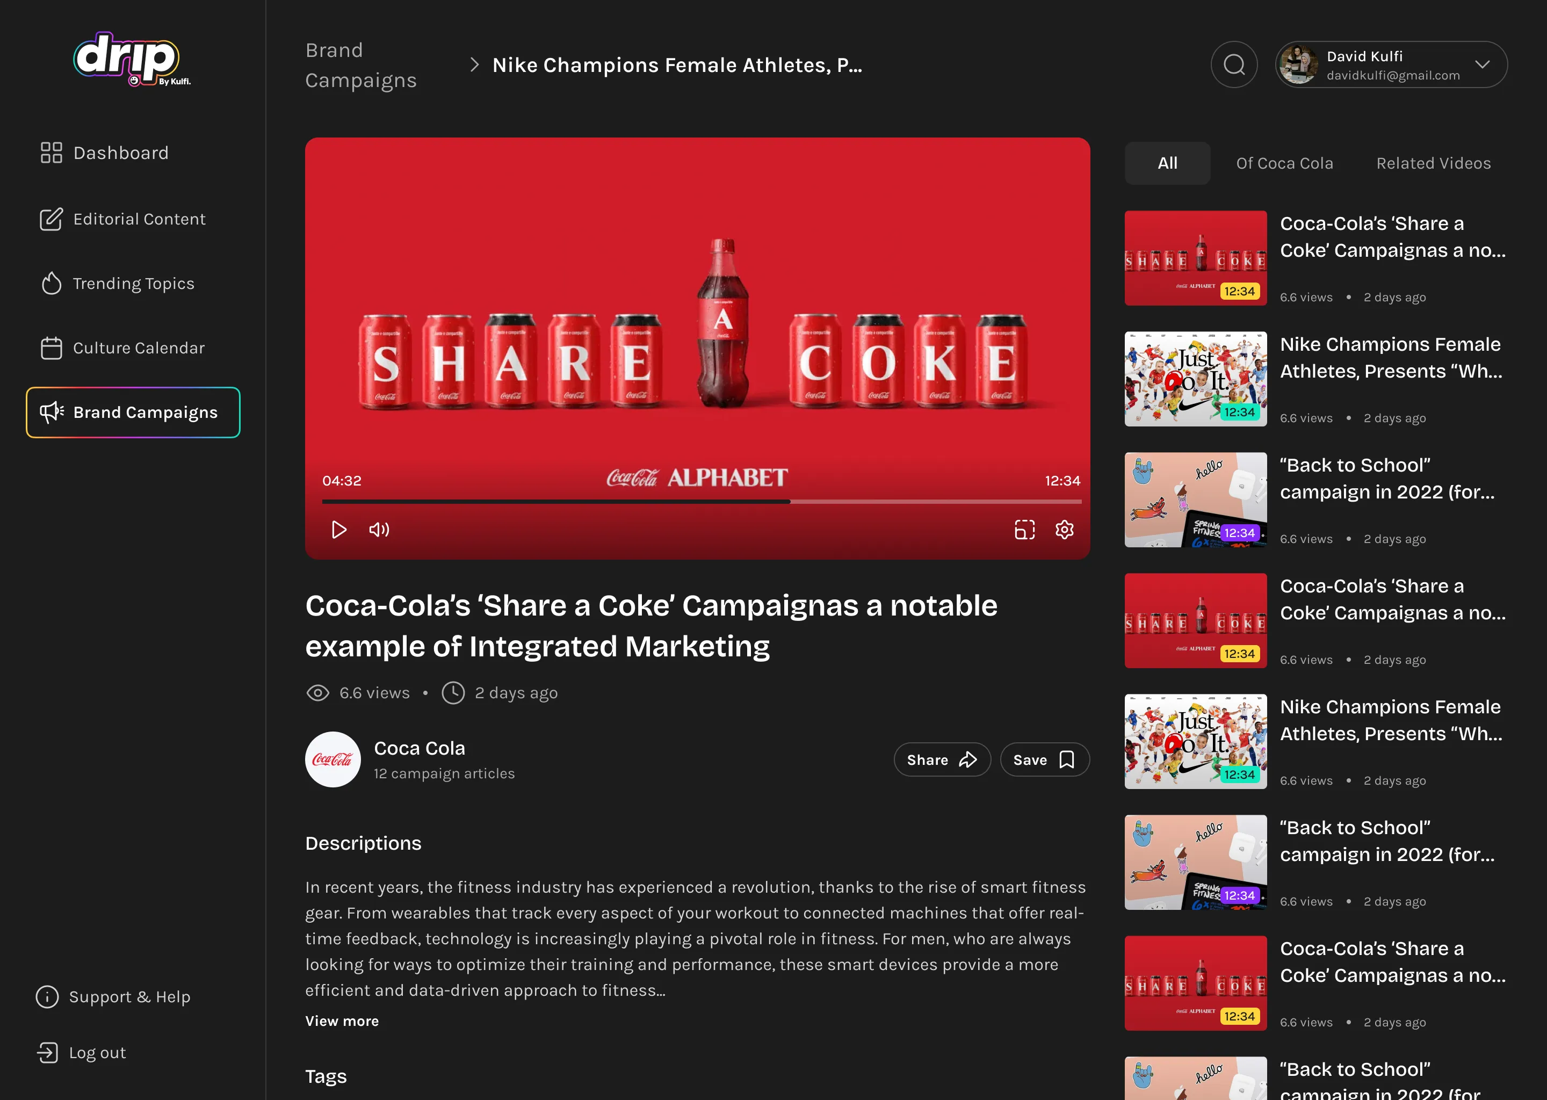Image resolution: width=1547 pixels, height=1100 pixels.
Task: Click the Coca Cola brand logo avatar
Action: (x=333, y=759)
